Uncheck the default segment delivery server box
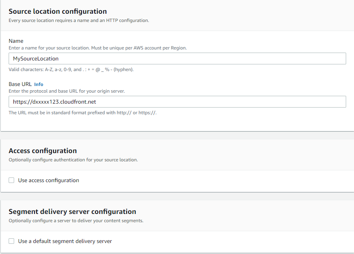 coord(11,241)
